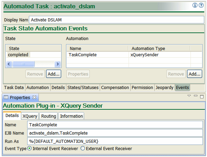Open the Information tab
This screenshot has height=157, width=207.
(72, 116)
